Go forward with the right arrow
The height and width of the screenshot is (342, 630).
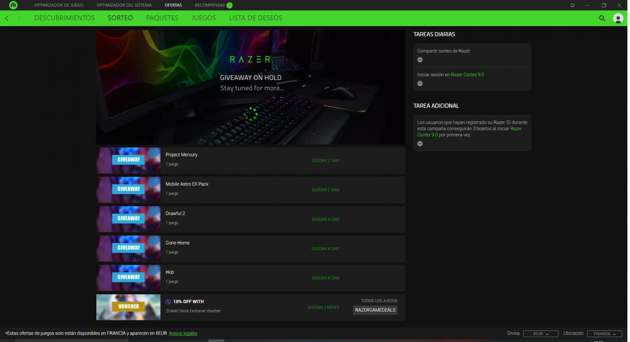pyautogui.click(x=19, y=18)
